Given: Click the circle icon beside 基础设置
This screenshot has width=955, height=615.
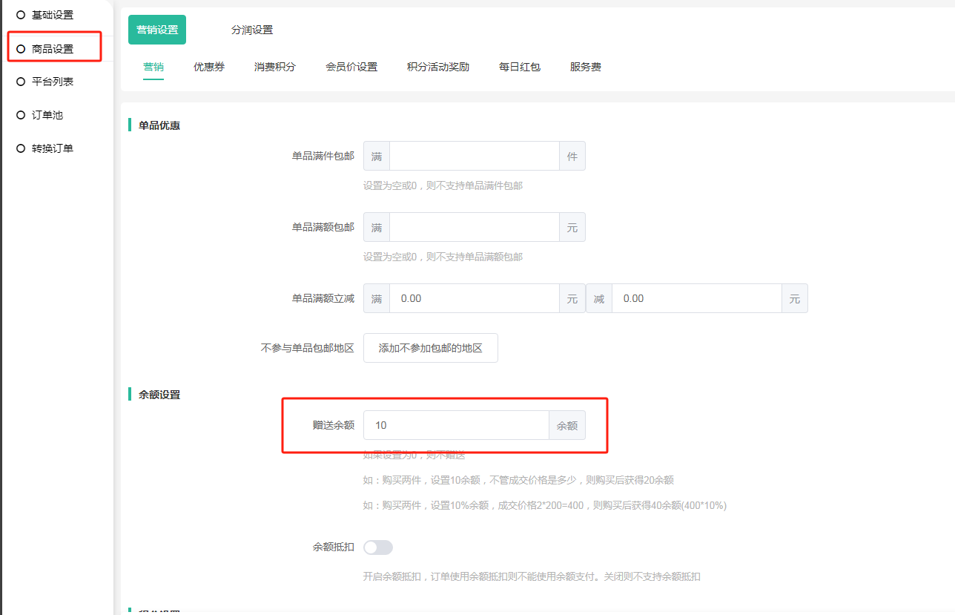Looking at the screenshot, I should [21, 15].
